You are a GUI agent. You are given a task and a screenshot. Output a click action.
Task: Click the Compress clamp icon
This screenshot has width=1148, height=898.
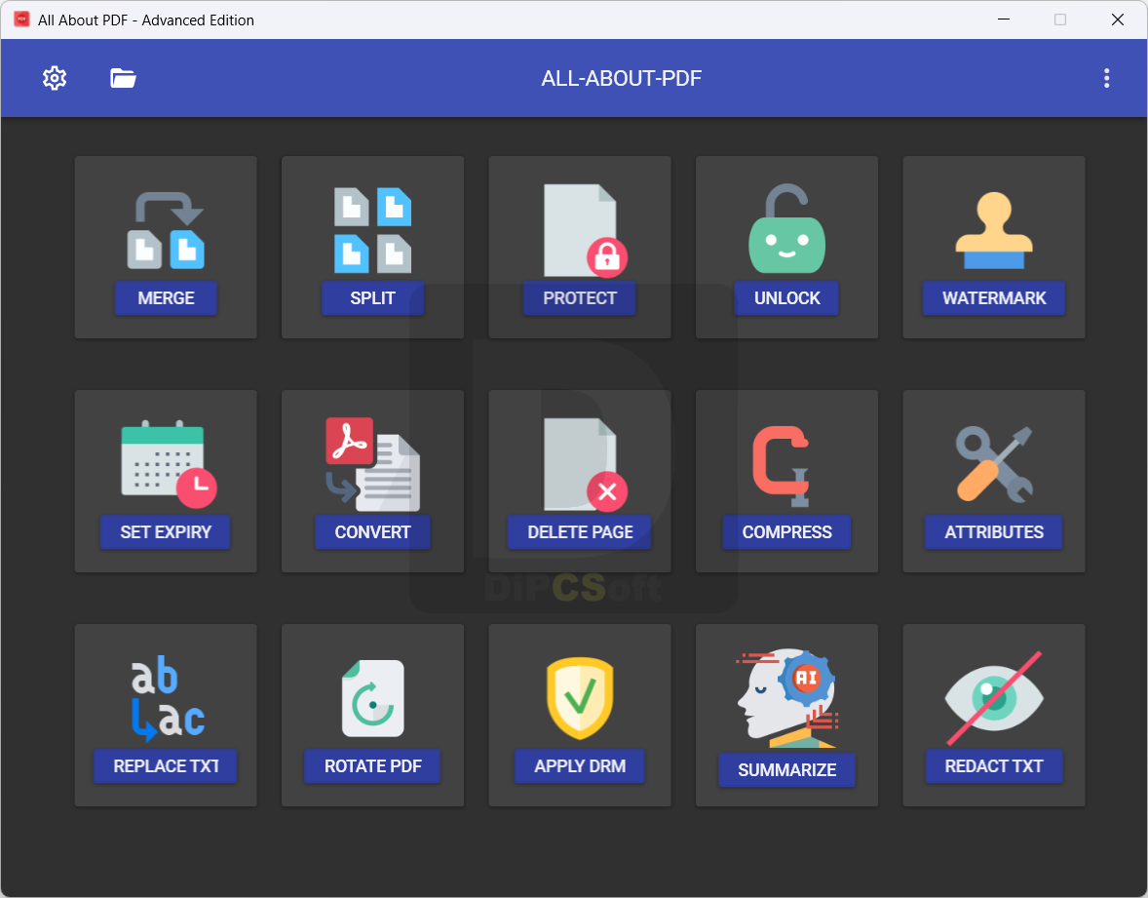click(x=782, y=467)
